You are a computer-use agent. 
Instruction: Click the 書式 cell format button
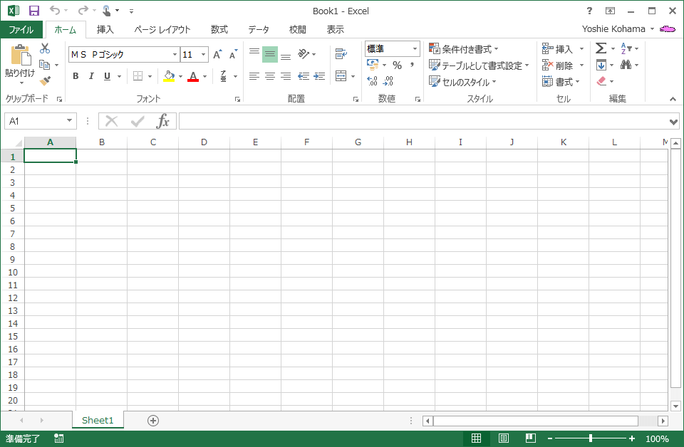tap(561, 81)
